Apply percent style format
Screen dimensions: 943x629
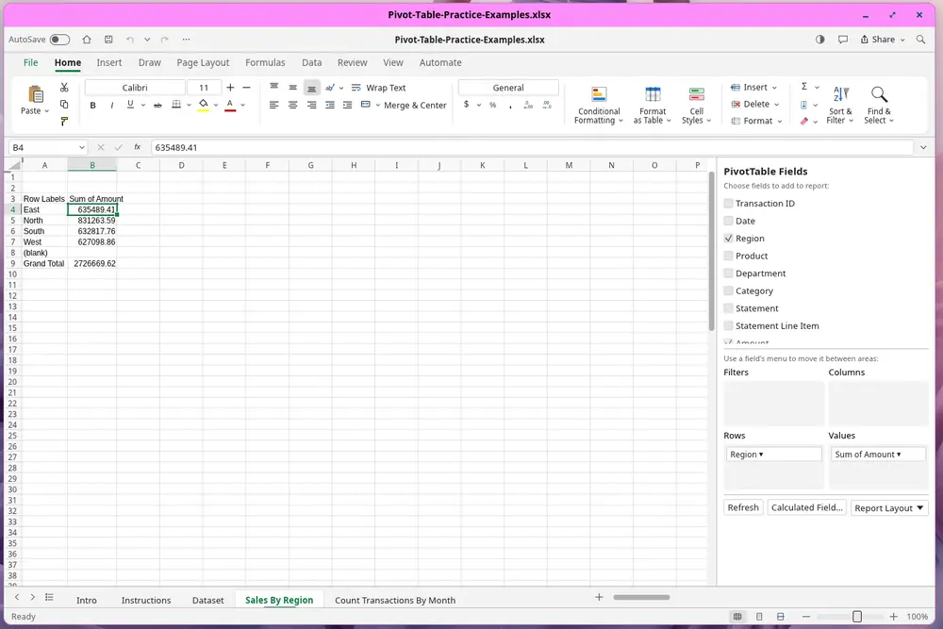(x=492, y=105)
